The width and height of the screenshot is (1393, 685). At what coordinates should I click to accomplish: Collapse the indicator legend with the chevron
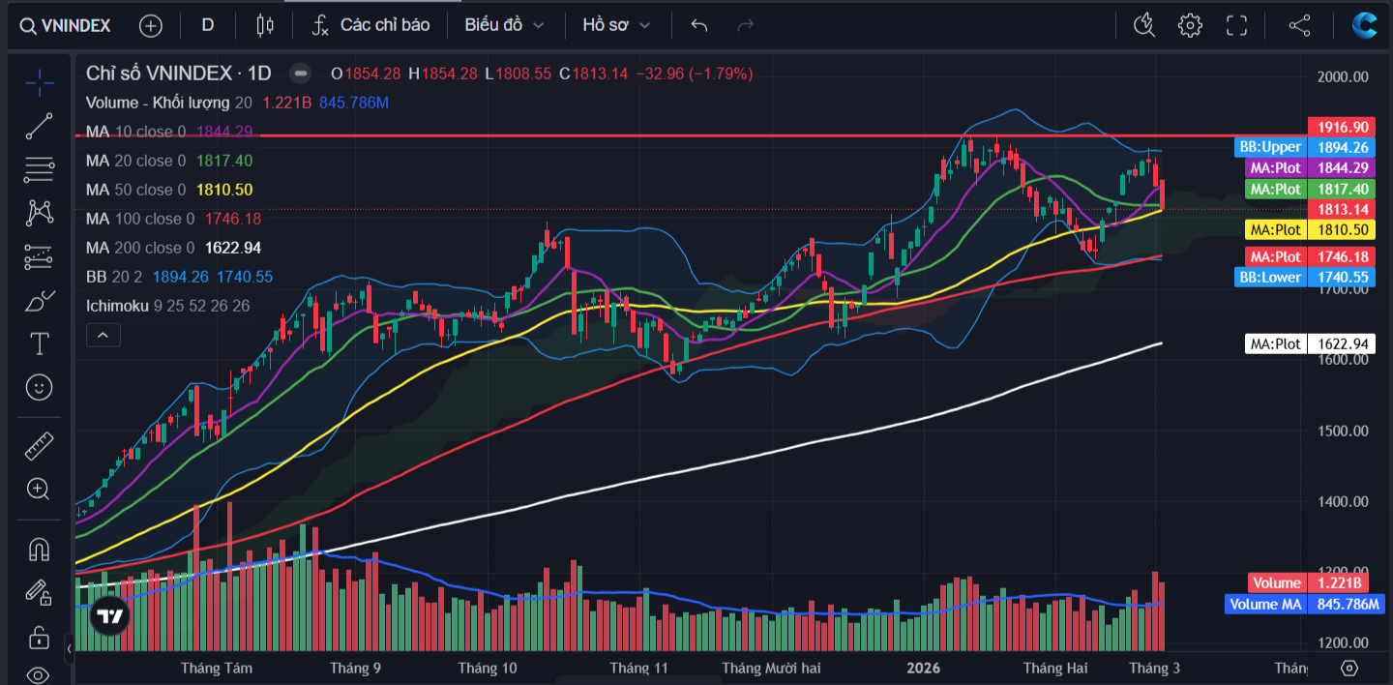(103, 336)
